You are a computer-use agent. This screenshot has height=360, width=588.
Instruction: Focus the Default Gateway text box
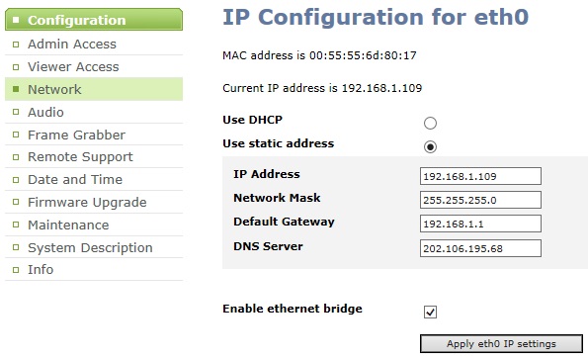(480, 224)
